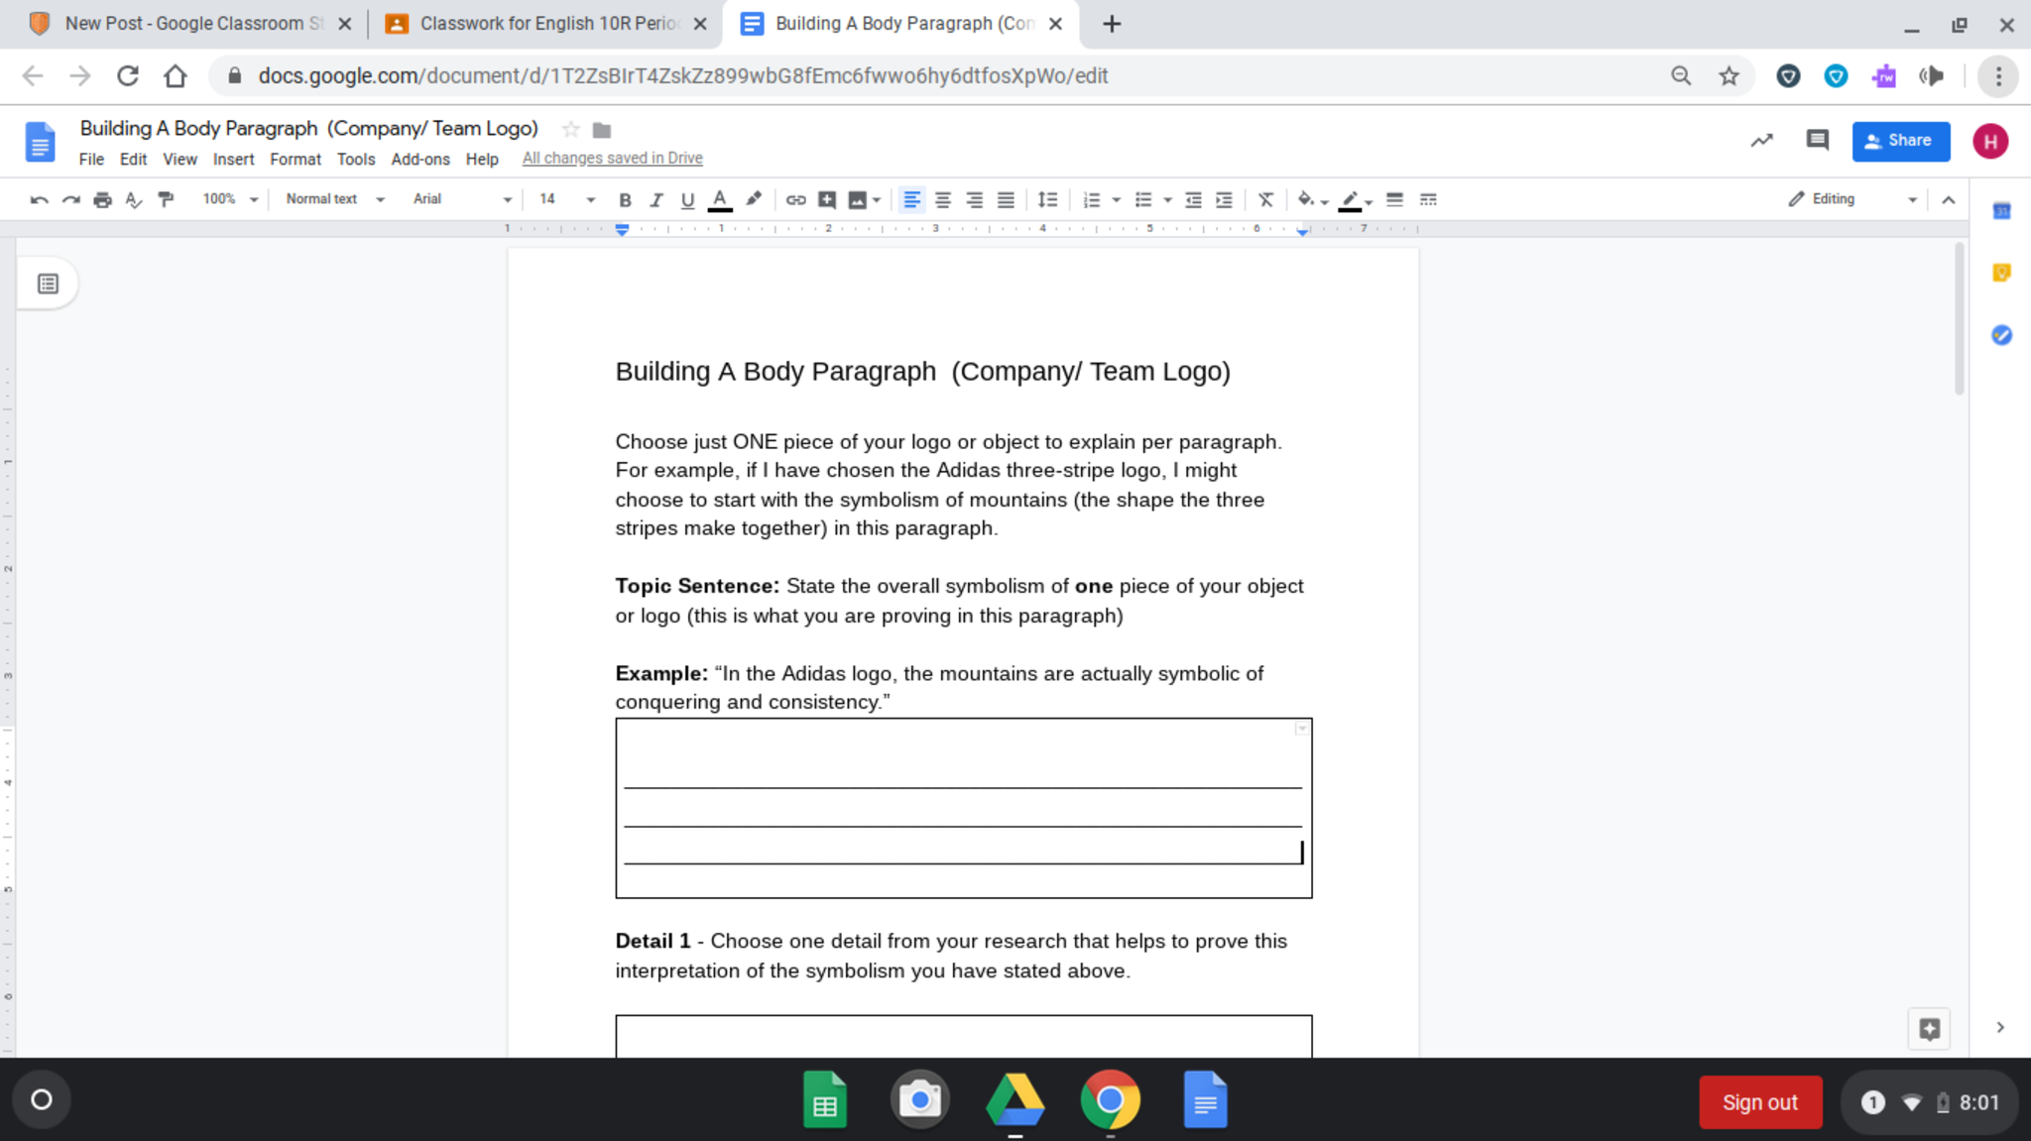Click the Print icon in toolbar
This screenshot has height=1141, width=2031.
102,199
